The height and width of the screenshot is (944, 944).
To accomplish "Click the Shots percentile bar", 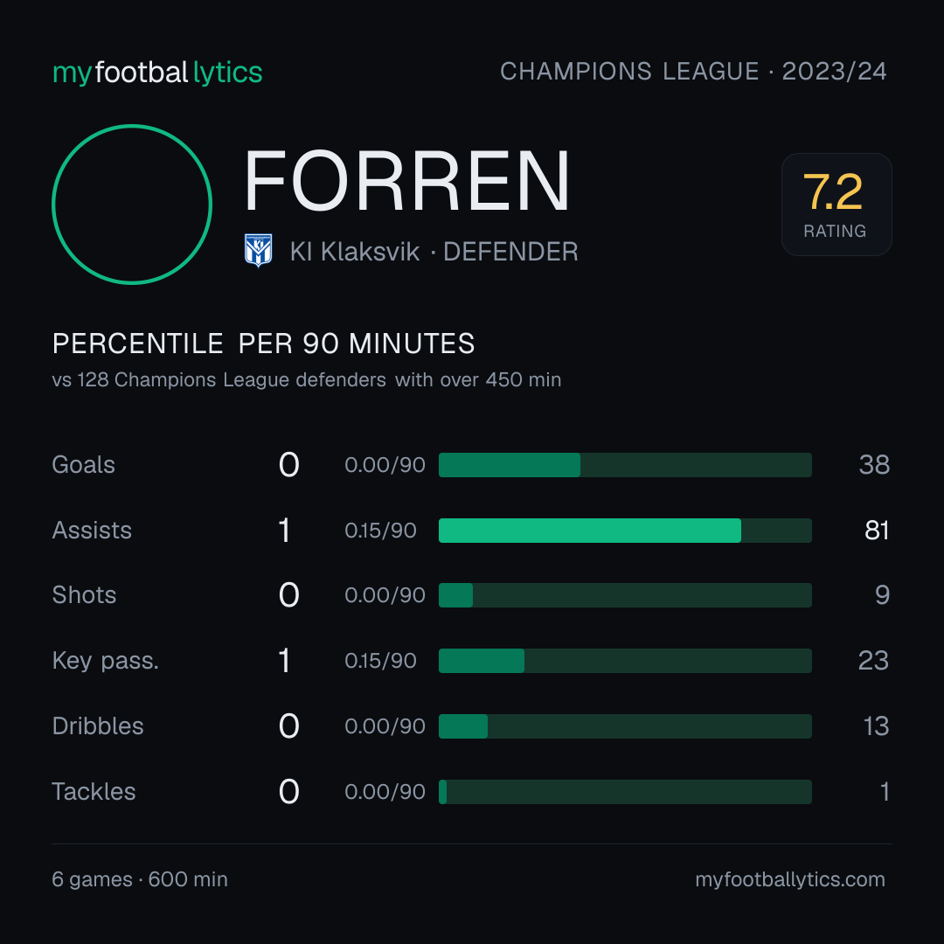I will click(625, 595).
